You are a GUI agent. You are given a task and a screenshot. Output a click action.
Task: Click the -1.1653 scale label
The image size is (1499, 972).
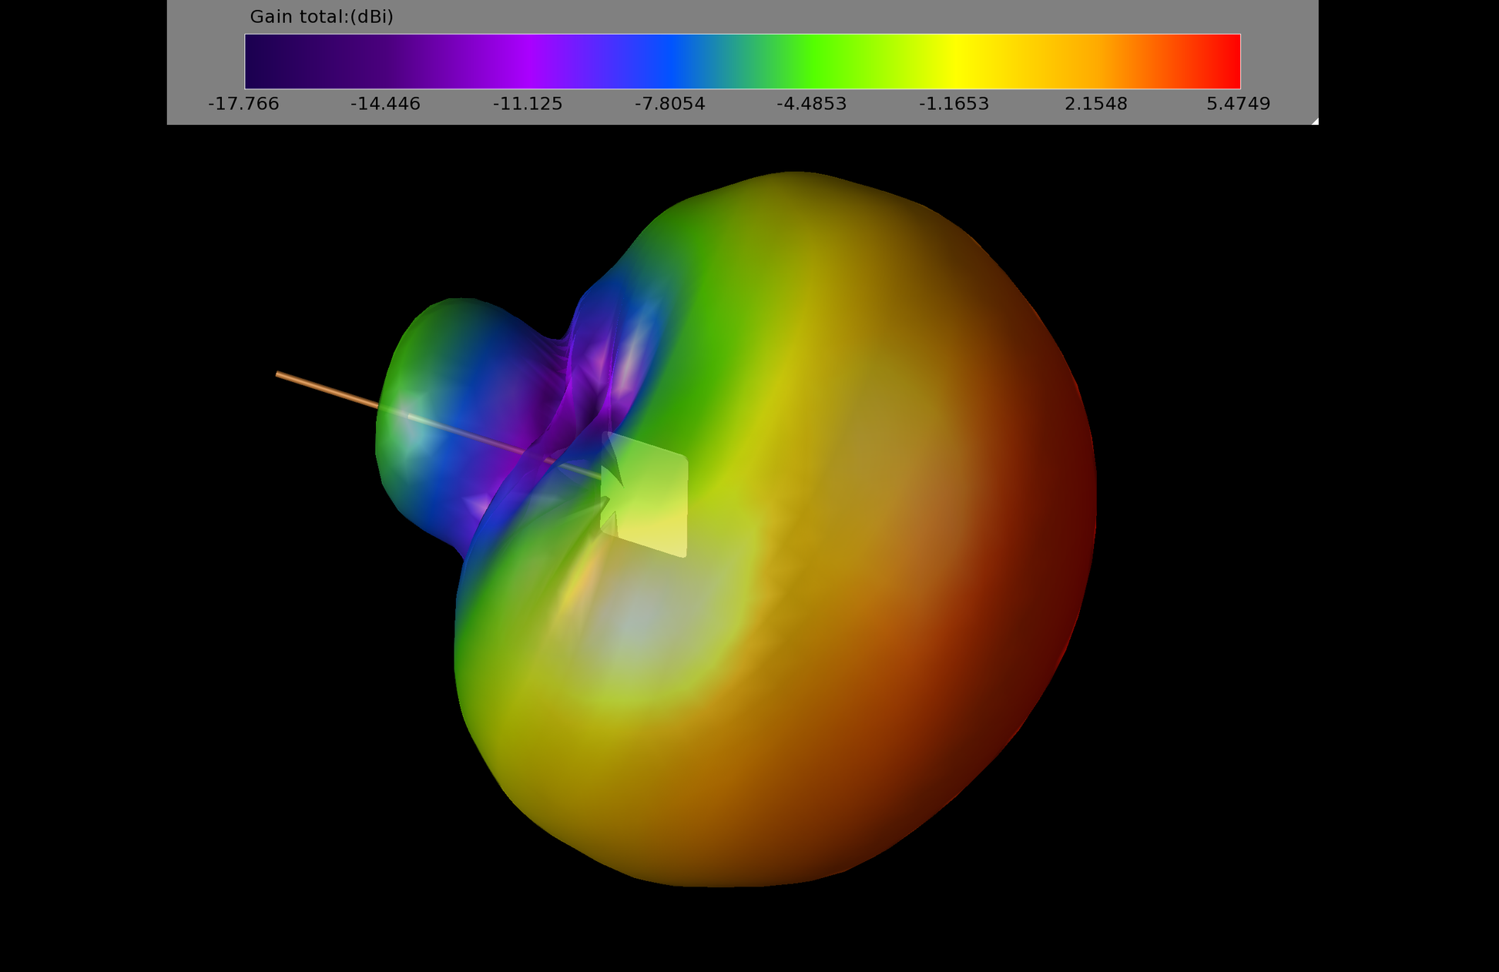tap(954, 104)
